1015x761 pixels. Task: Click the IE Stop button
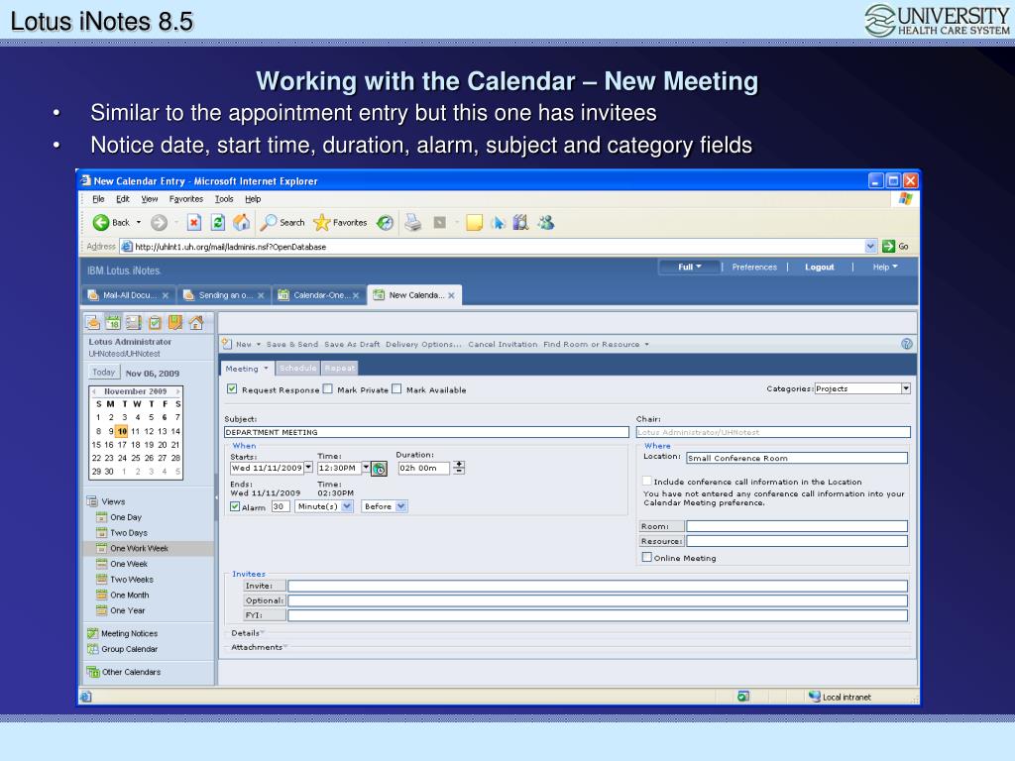click(x=193, y=223)
